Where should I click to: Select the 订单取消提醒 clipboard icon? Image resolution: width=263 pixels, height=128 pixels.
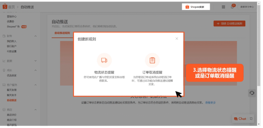coord(152,60)
